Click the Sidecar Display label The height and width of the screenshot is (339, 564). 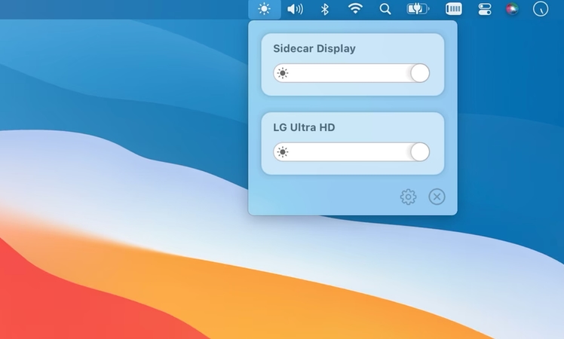click(x=314, y=49)
